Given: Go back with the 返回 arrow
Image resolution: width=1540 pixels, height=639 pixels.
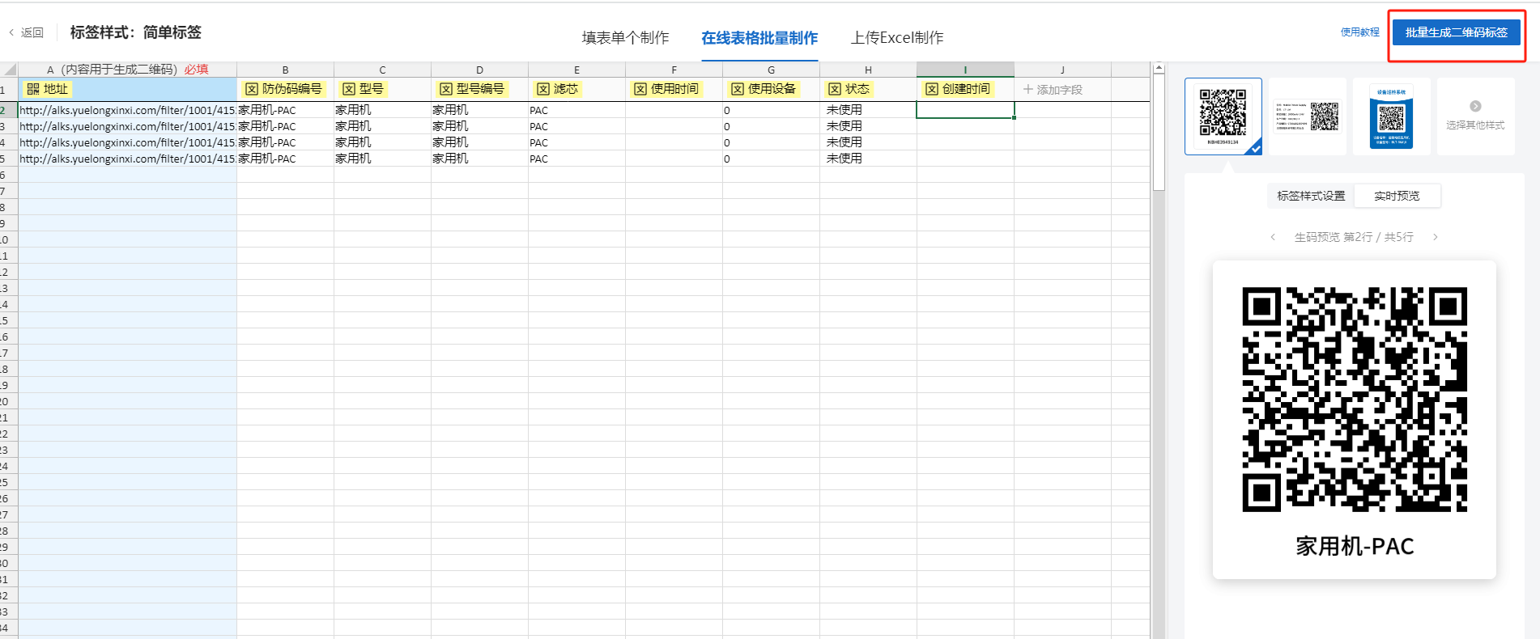Looking at the screenshot, I should (11, 32).
